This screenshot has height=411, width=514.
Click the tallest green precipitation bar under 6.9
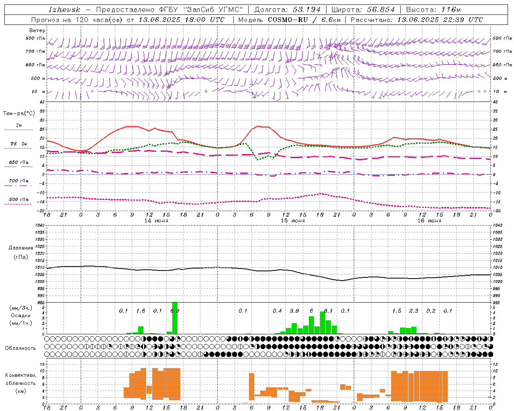pyautogui.click(x=175, y=318)
